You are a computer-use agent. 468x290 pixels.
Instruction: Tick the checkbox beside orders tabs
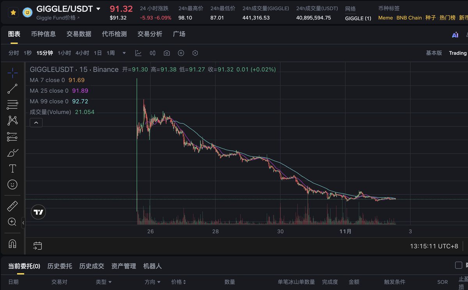[459, 265]
